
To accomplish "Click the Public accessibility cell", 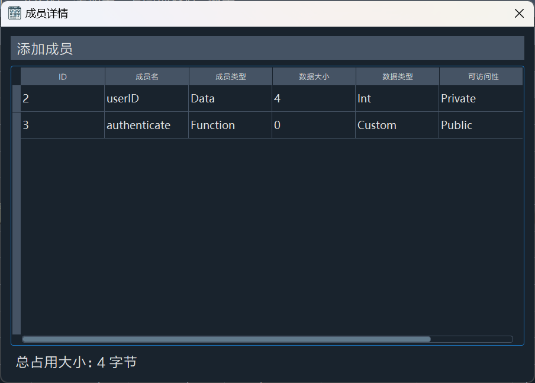I will tap(481, 125).
